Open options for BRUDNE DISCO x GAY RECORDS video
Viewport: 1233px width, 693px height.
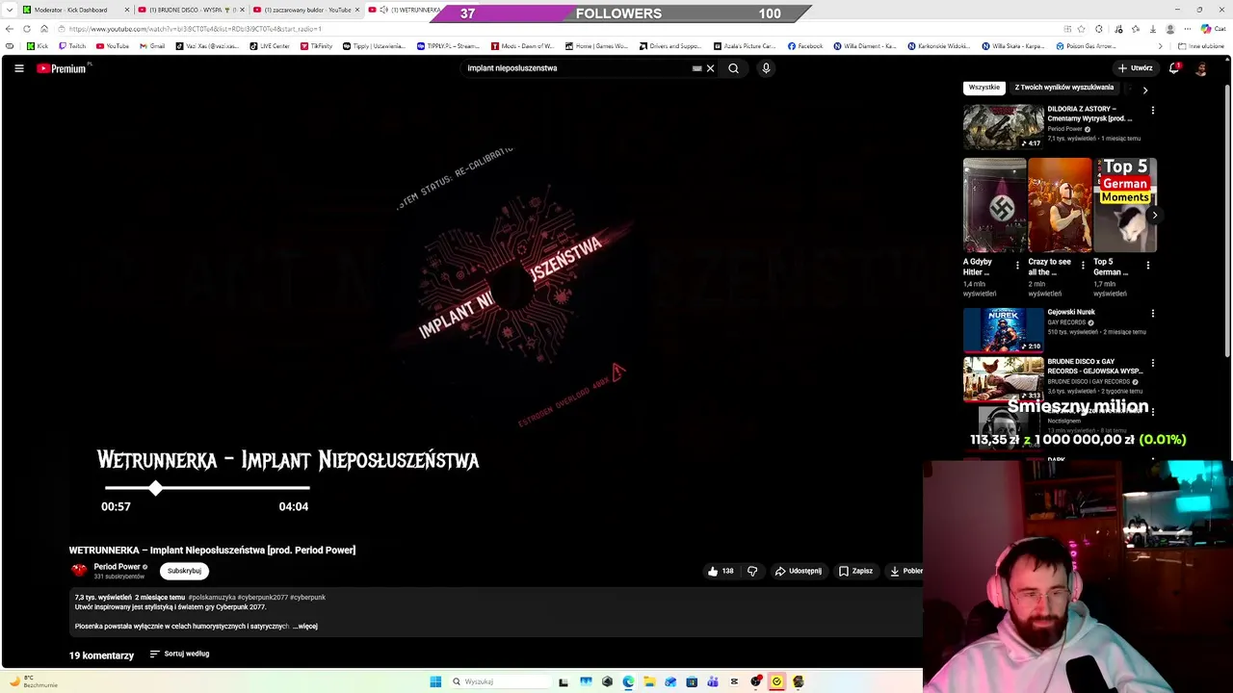1152,364
